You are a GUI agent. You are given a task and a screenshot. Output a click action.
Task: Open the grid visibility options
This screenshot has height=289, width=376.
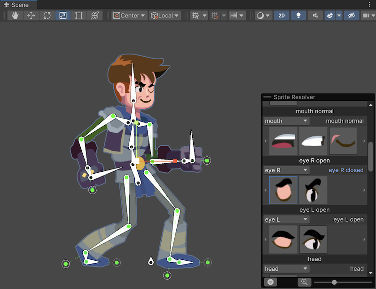(x=204, y=15)
